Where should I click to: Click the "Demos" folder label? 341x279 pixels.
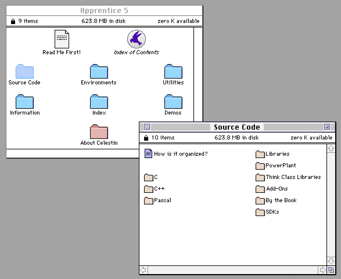(x=173, y=113)
